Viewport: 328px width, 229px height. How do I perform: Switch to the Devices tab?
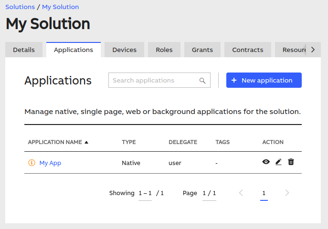tap(124, 50)
